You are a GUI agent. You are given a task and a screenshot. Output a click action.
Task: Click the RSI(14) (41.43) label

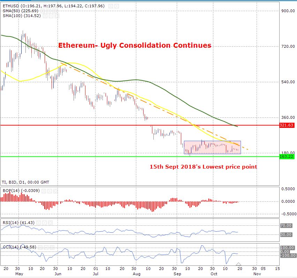tap(18, 223)
